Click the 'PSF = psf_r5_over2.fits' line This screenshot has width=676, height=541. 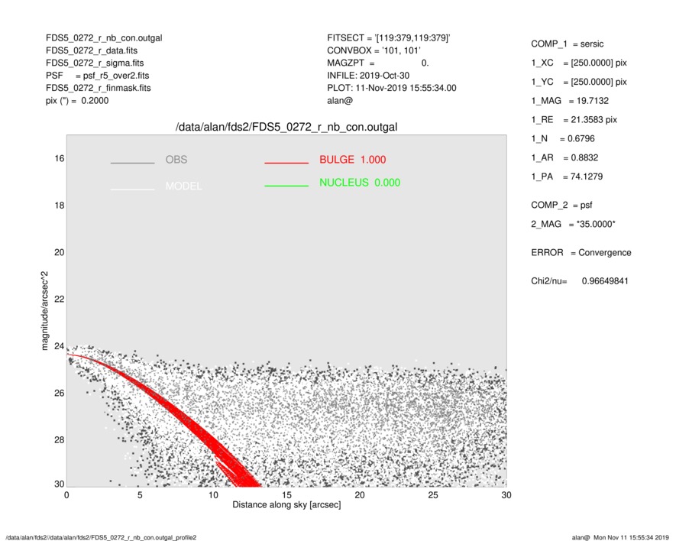pos(98,76)
